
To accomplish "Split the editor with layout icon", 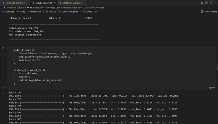I will click(211, 3).
